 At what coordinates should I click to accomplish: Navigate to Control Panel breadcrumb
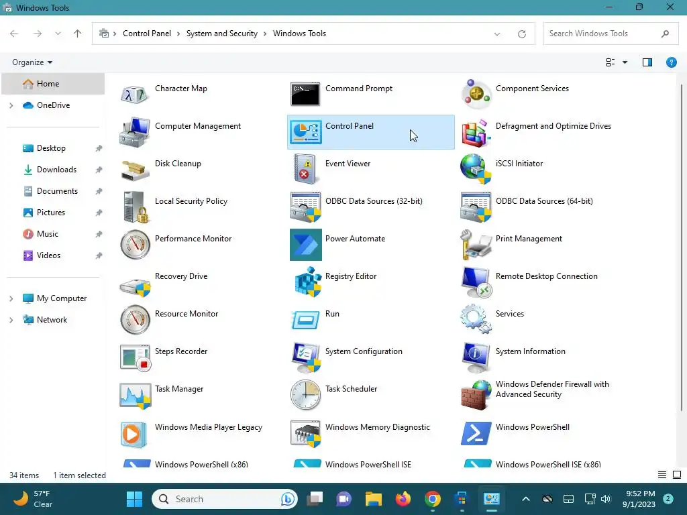point(147,34)
